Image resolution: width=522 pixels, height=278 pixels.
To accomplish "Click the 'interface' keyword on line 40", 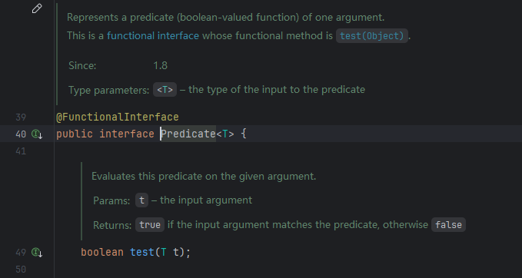I will coord(127,134).
